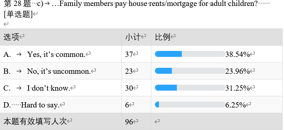Viewport: 284px width, 130px height.
Task: Click option C 'I don't know.' cell
Action: (x=61, y=88)
